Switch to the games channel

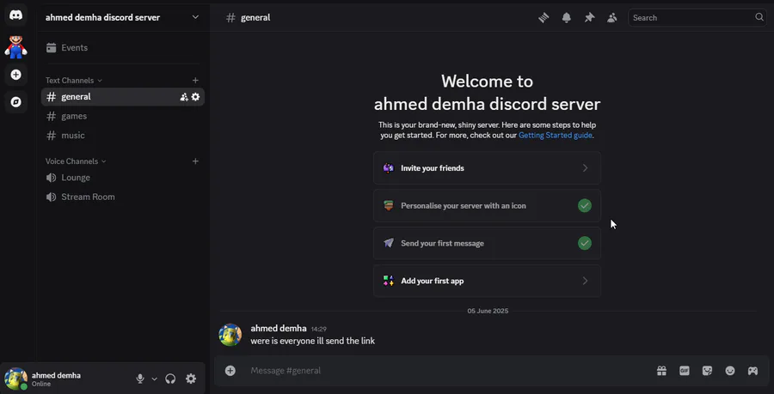point(74,116)
